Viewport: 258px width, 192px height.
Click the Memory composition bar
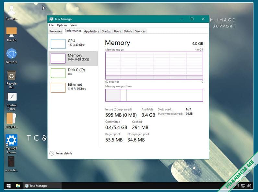[x=154, y=95]
